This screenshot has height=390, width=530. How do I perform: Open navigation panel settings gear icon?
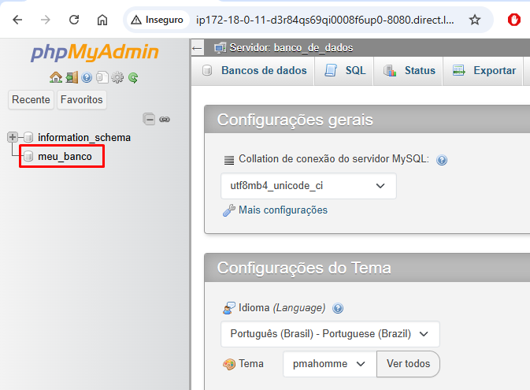[117, 77]
